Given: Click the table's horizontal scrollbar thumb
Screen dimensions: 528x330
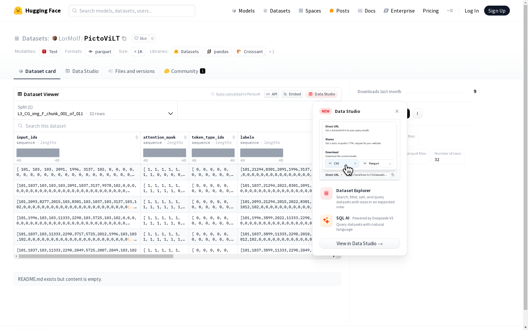Looking at the screenshot, I should coord(96,256).
